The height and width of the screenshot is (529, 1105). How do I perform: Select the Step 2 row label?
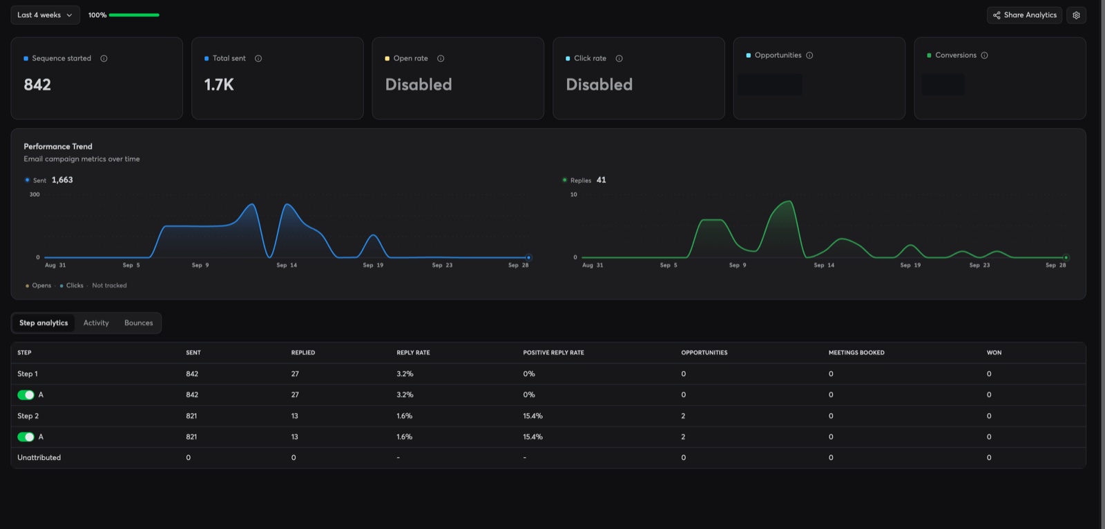pyautogui.click(x=28, y=416)
